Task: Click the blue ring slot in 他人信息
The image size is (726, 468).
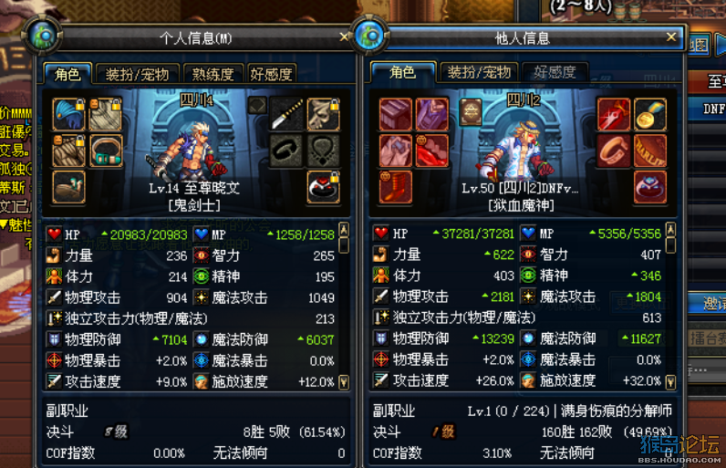Action: (x=650, y=187)
